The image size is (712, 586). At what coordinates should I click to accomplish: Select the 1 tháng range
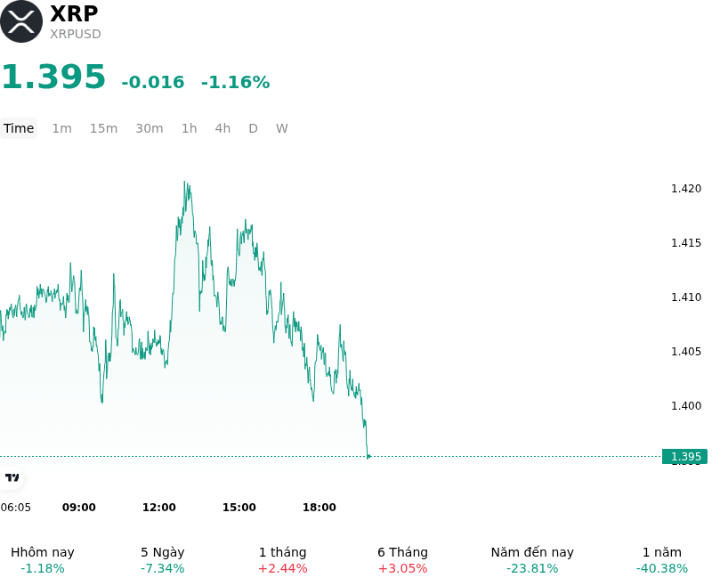point(282,560)
